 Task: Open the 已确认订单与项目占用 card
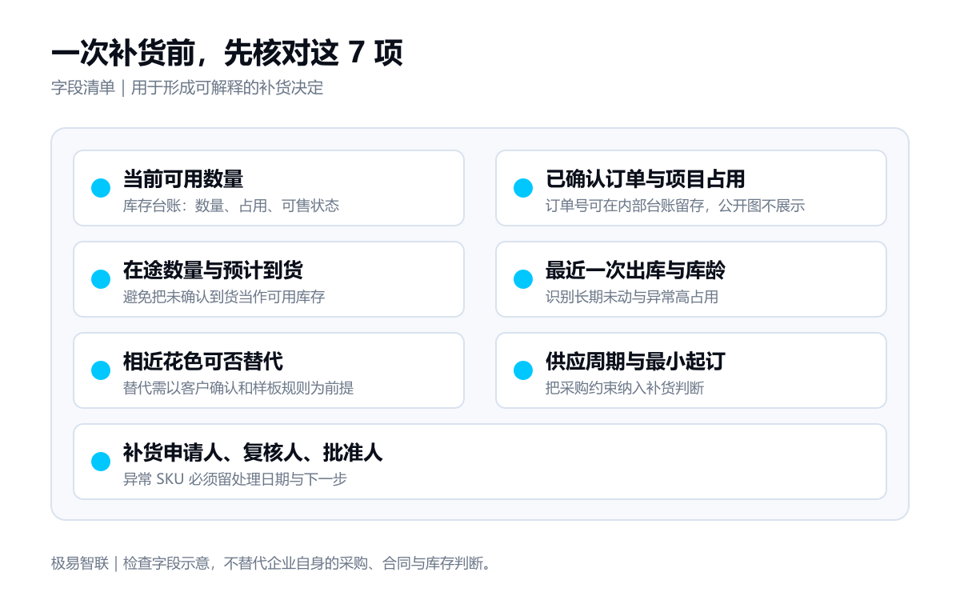691,188
